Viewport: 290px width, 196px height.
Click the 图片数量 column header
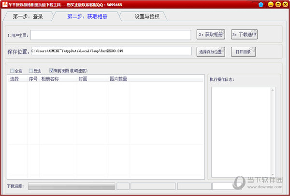(x=118, y=79)
